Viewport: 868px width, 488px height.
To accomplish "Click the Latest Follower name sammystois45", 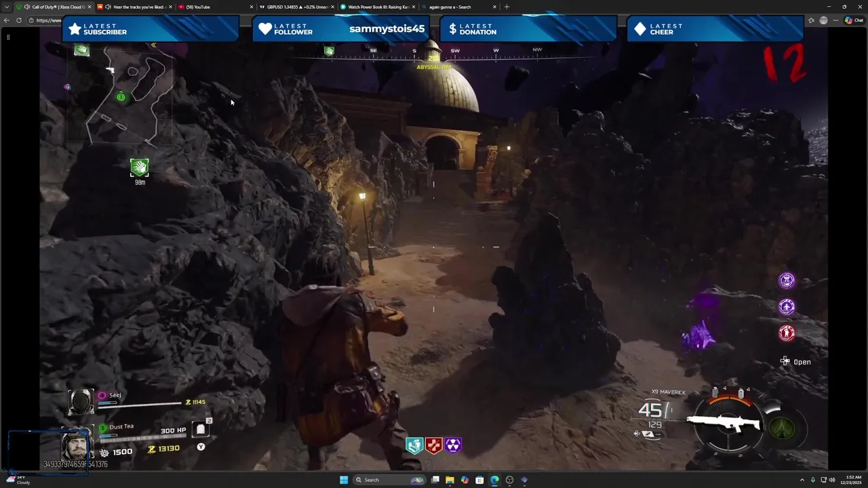I will 387,28.
